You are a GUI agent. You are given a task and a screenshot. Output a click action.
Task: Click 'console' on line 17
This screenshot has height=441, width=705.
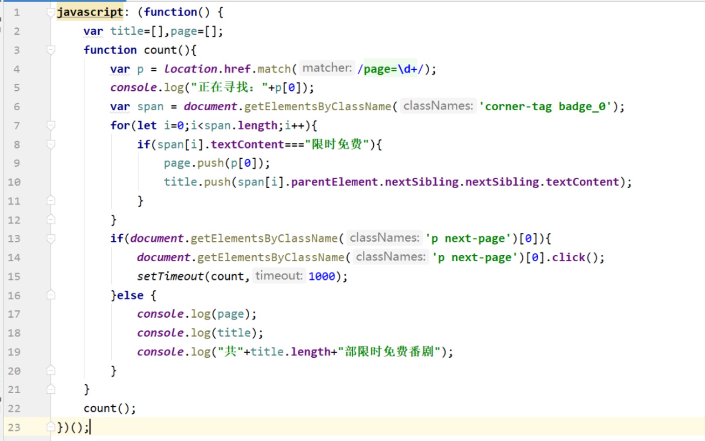click(x=160, y=314)
